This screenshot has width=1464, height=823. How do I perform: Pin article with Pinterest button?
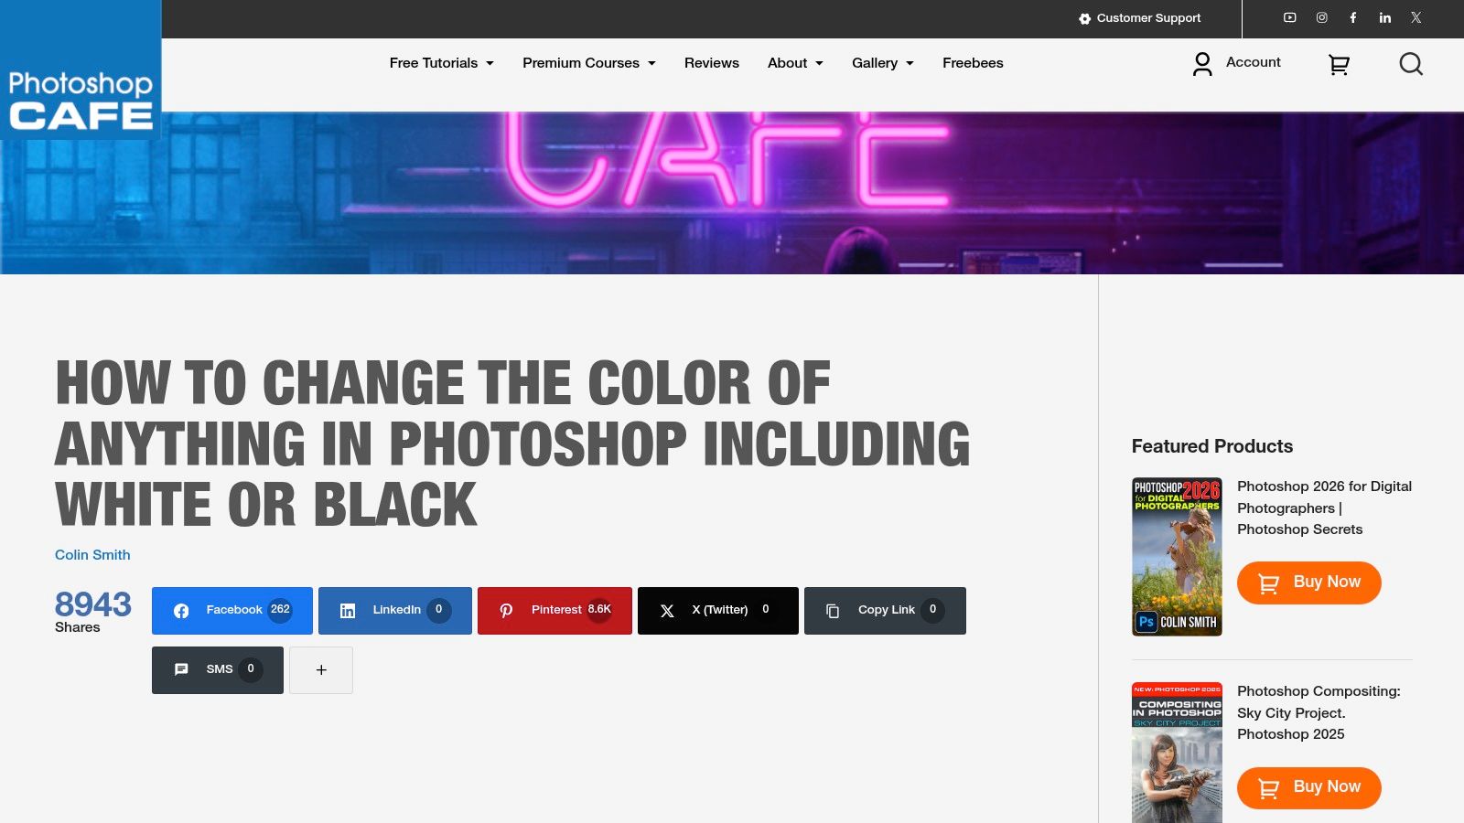click(x=554, y=611)
